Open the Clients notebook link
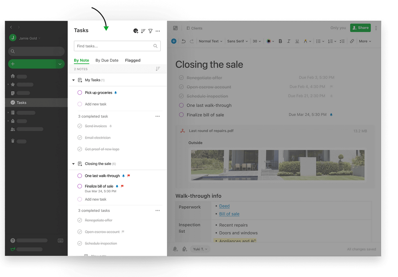Viewport: 398px width, 277px height. [194, 28]
